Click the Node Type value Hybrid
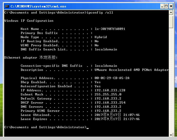Image resolution: width=177 pixels, height=140 pixels. [101, 37]
